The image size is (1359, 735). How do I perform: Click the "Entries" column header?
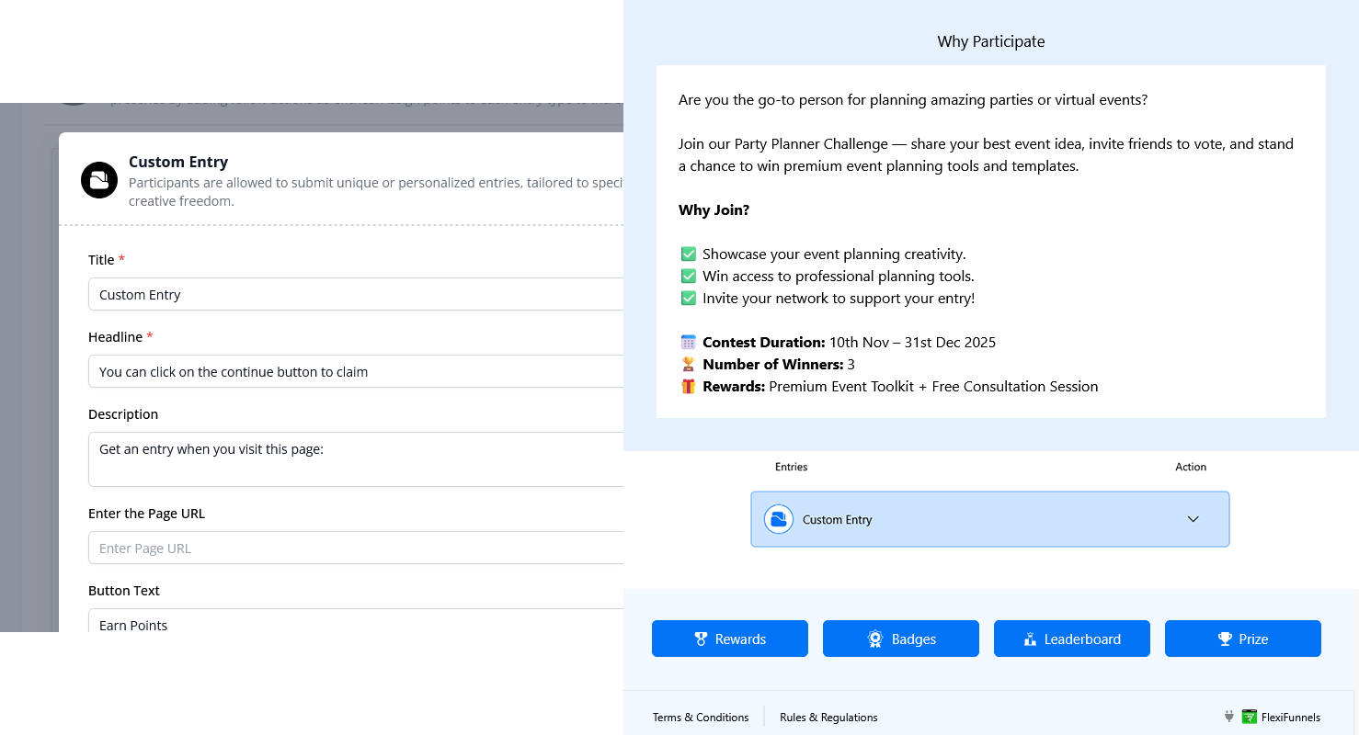pyautogui.click(x=791, y=467)
